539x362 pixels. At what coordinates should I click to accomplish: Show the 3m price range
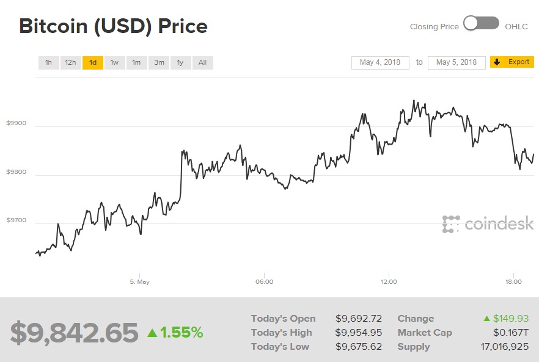coord(159,62)
